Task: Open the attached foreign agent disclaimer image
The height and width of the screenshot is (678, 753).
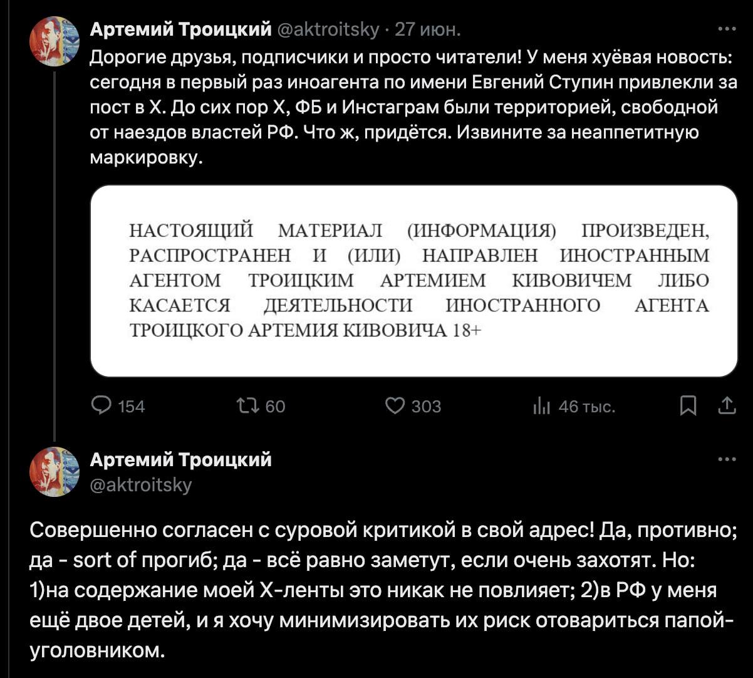Action: click(413, 281)
